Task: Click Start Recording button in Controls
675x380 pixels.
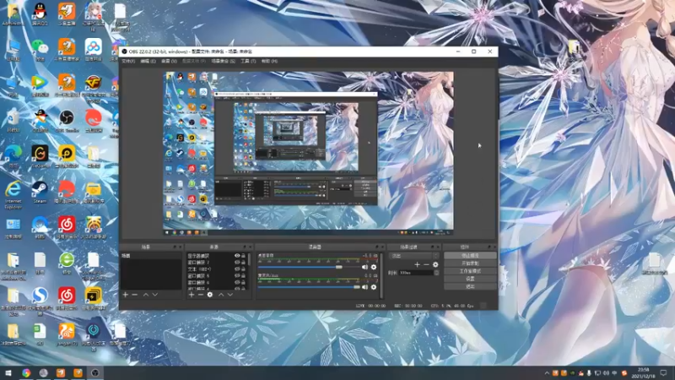Action: pyautogui.click(x=470, y=263)
